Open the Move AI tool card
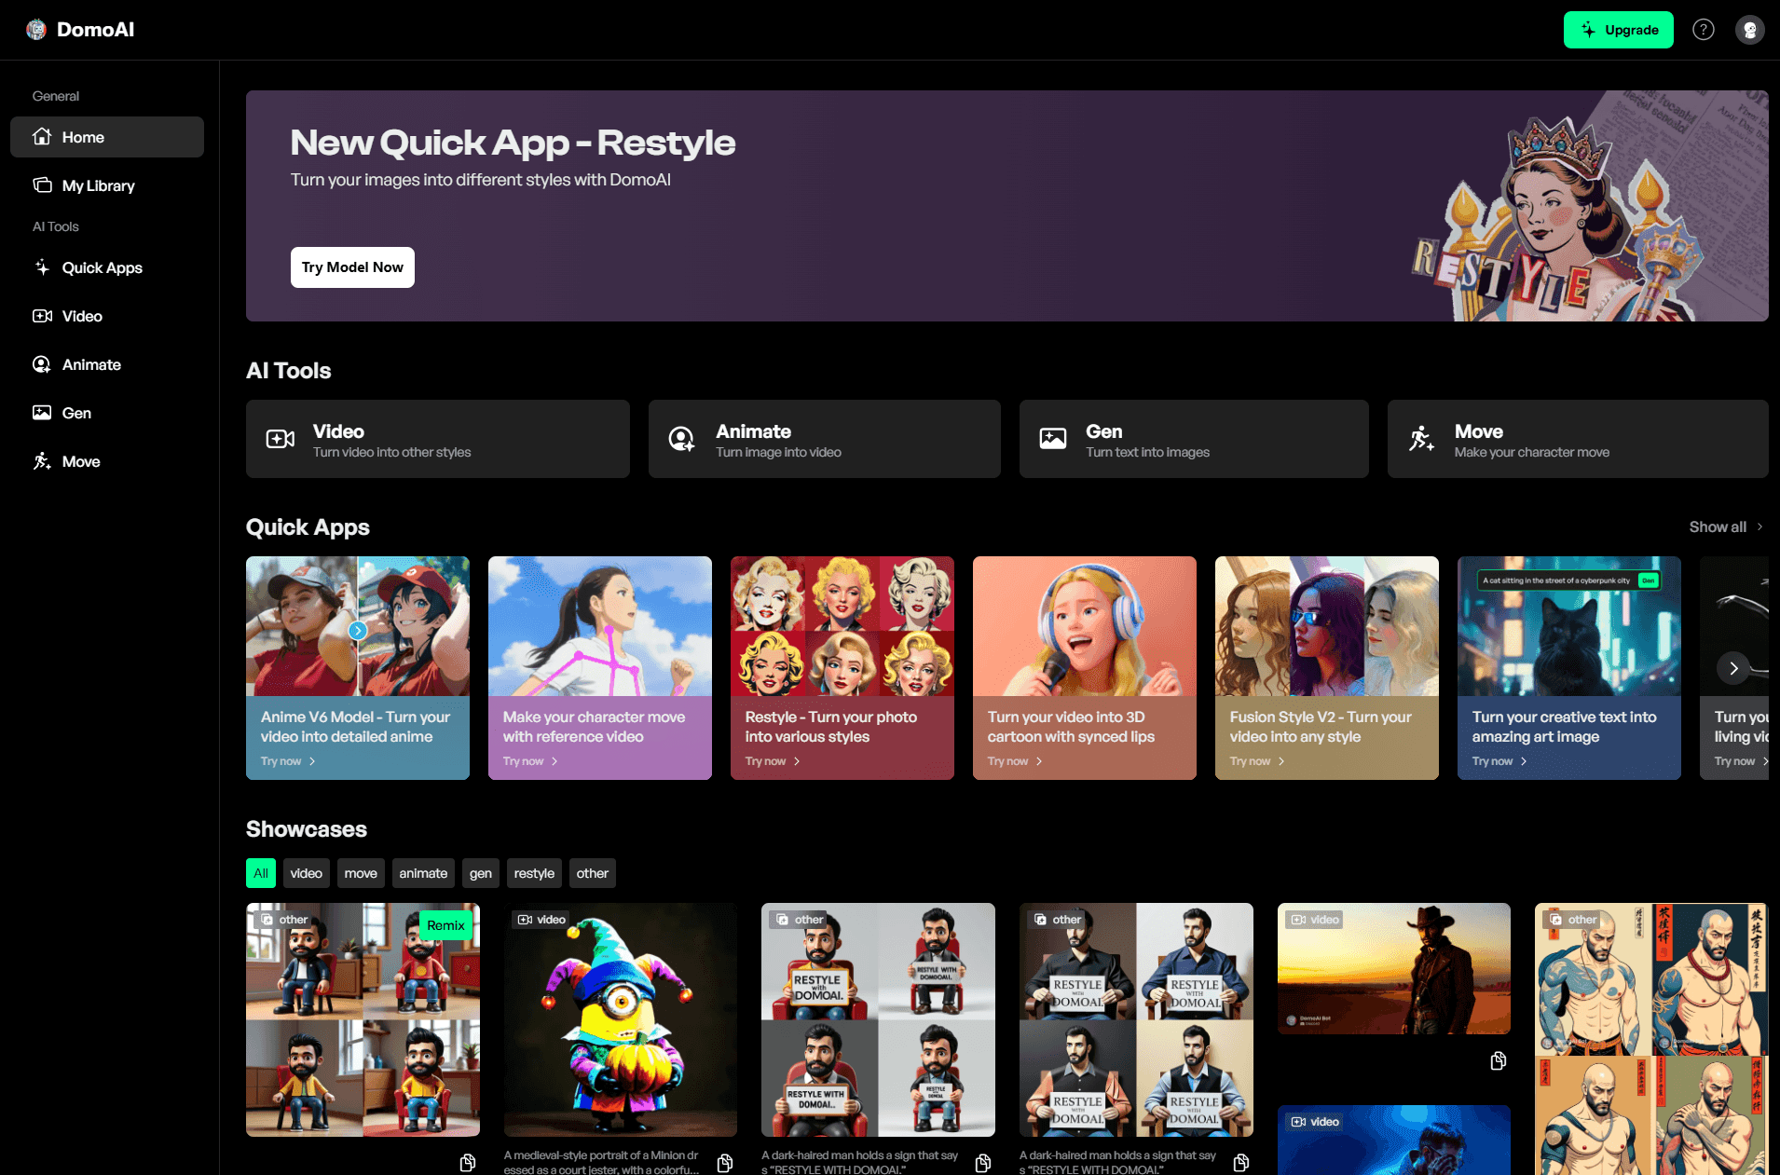 click(1578, 439)
